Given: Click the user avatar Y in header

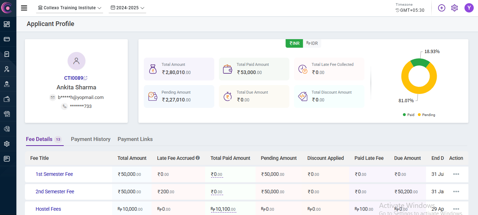Looking at the screenshot, I should point(469,8).
